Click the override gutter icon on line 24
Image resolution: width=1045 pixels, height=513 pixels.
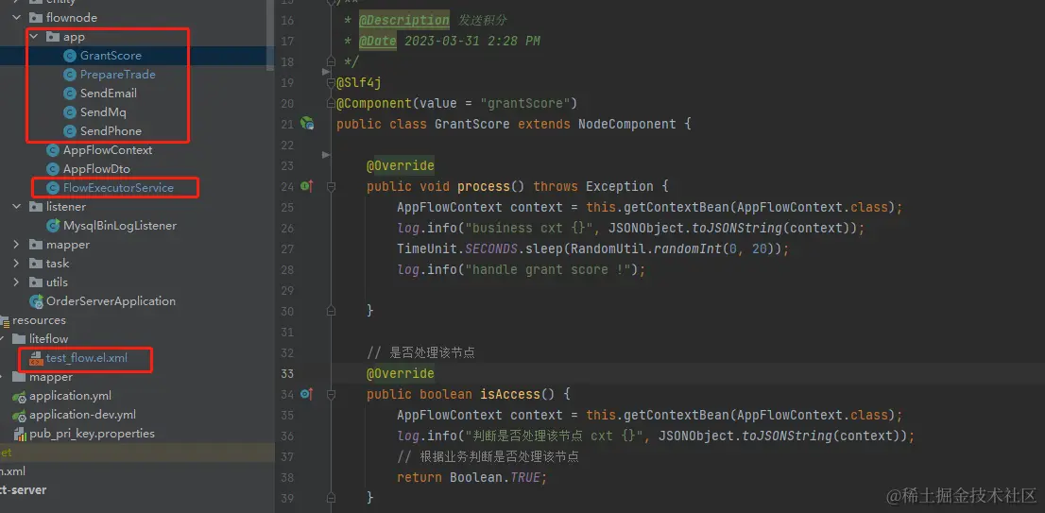point(306,186)
